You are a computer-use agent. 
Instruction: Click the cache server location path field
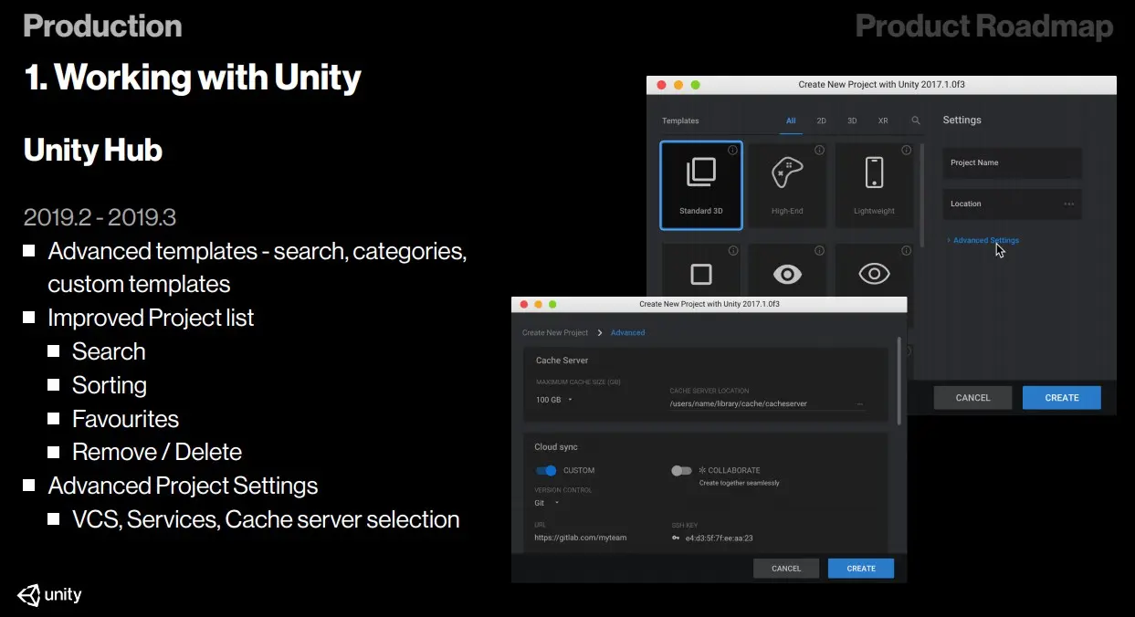click(x=766, y=403)
